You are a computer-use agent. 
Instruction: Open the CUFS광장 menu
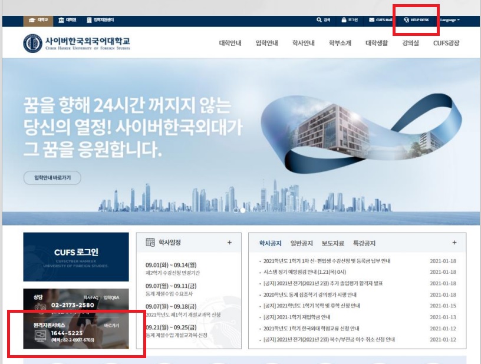tap(446, 43)
